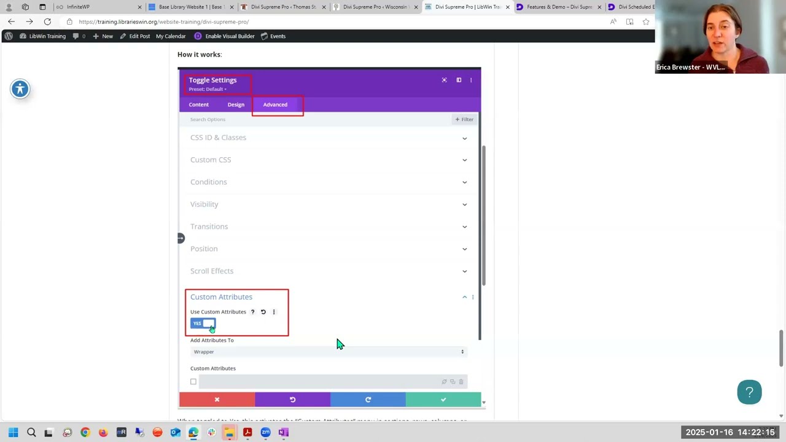The height and width of the screenshot is (442, 786).
Task: Discard changes with the red X button
Action: (217, 400)
